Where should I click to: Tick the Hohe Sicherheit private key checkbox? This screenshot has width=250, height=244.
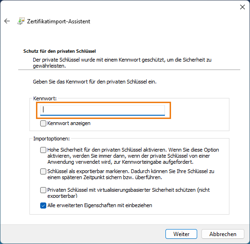[43, 150]
